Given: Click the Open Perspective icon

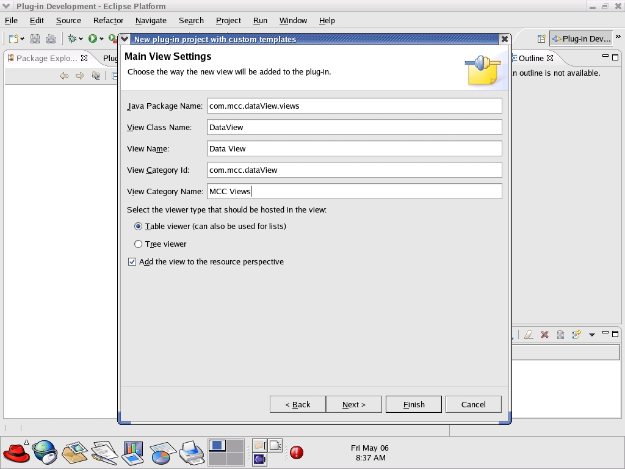Looking at the screenshot, I should (541, 38).
